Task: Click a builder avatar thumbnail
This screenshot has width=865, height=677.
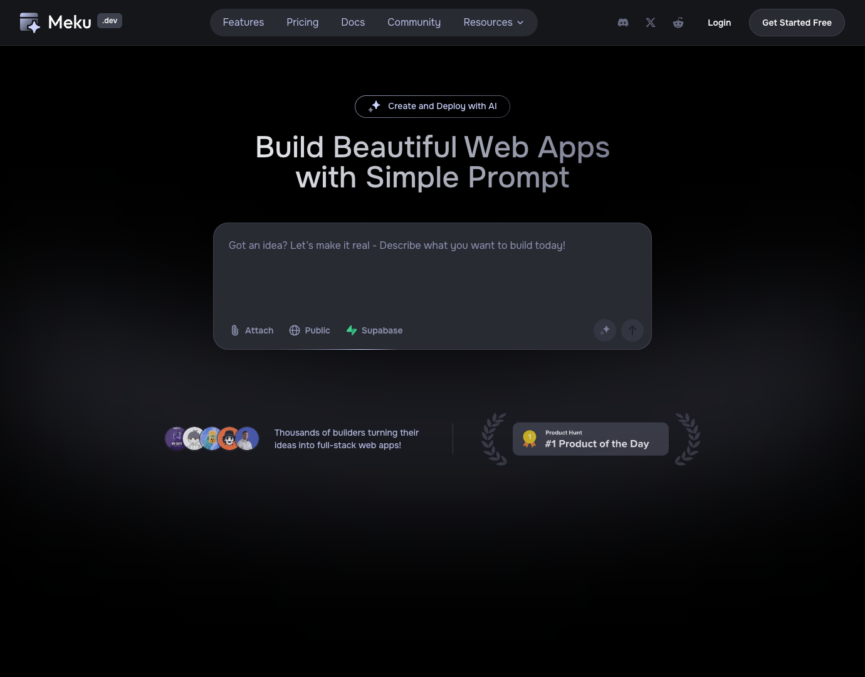Action: point(212,439)
